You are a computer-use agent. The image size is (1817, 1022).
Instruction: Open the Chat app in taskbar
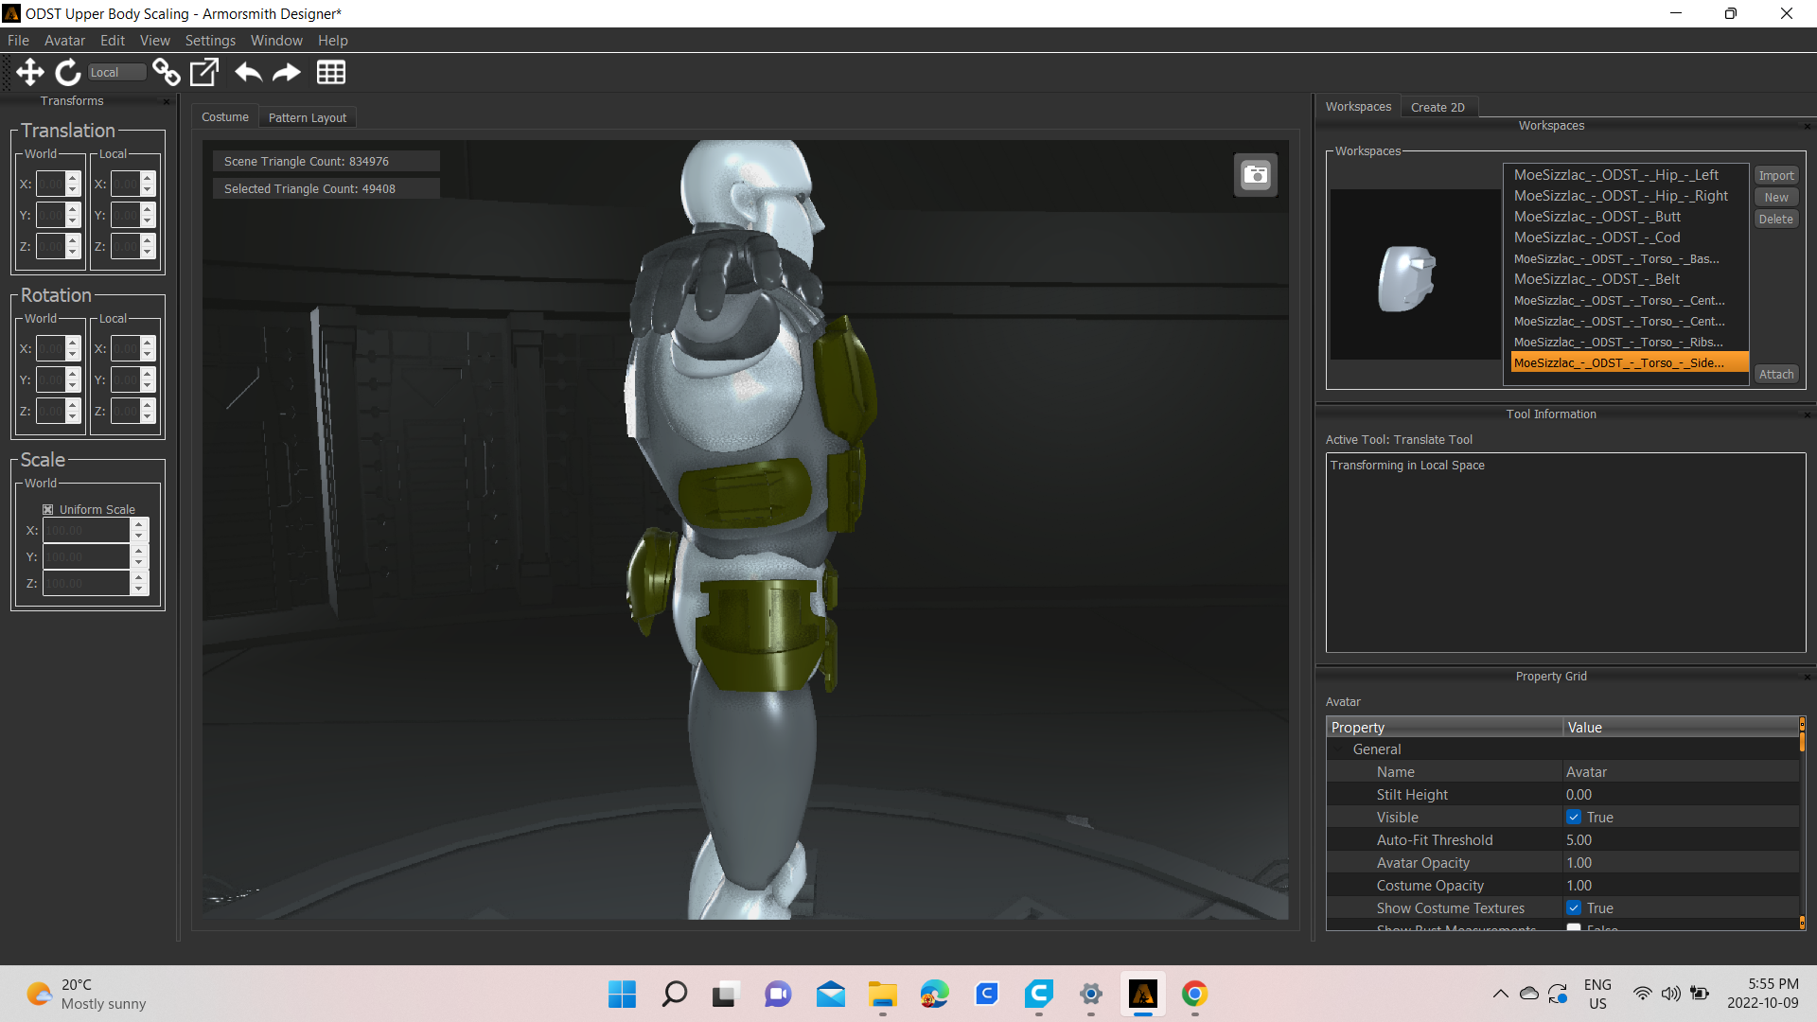[778, 994]
